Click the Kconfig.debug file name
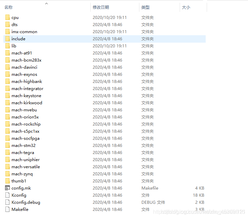The height and width of the screenshot is (218, 248). [x=26, y=202]
